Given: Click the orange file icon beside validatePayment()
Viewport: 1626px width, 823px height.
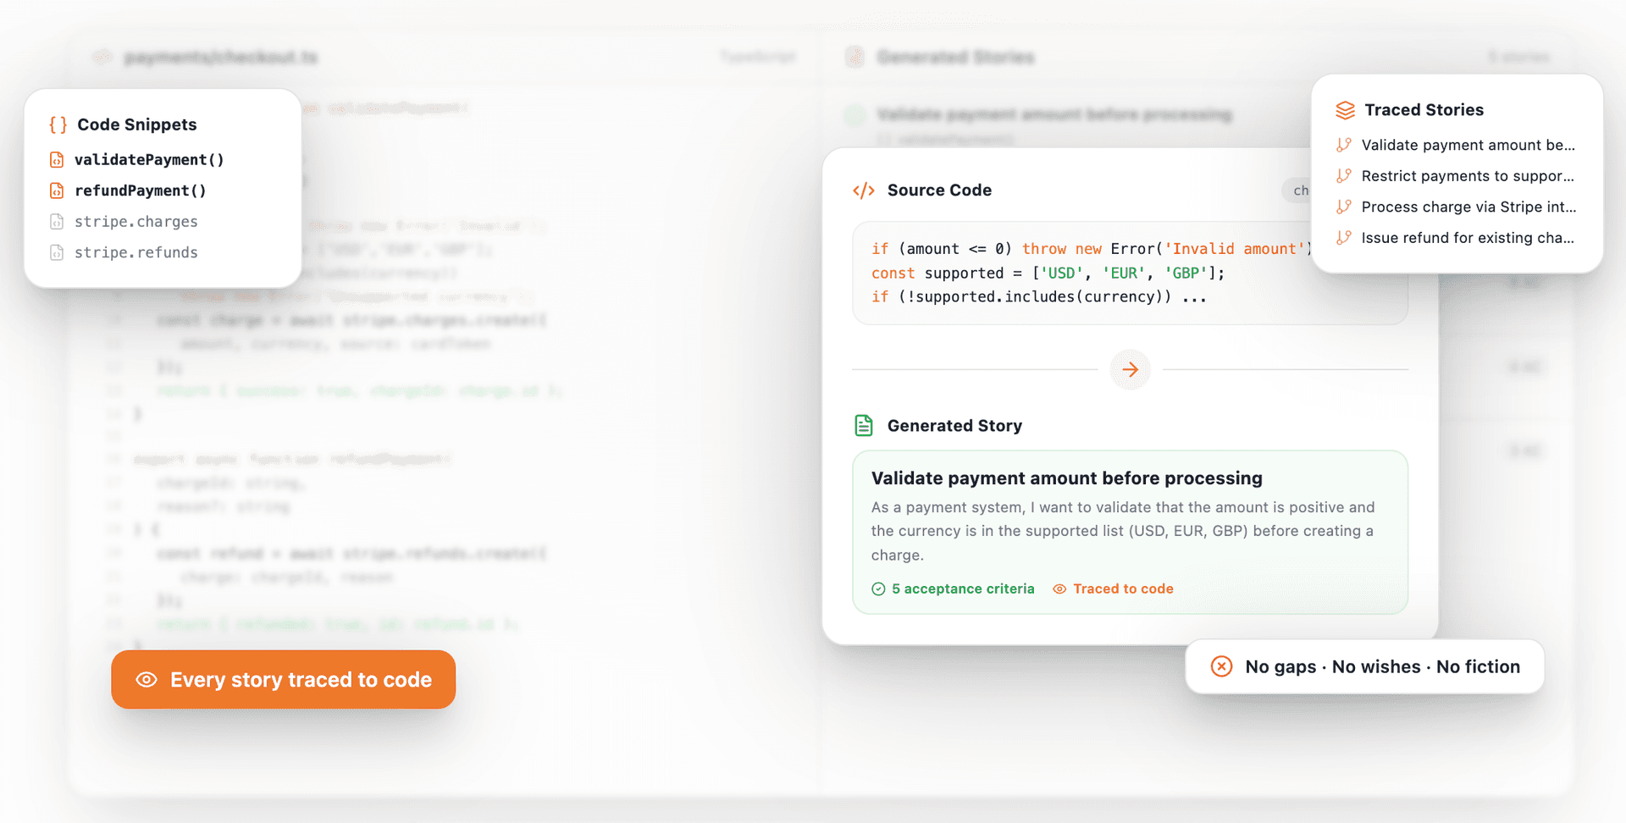Looking at the screenshot, I should (56, 159).
